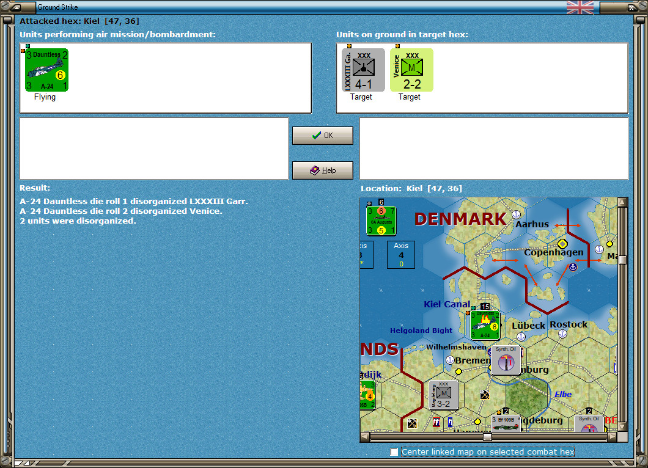648x468 pixels.
Task: Click the title bar system menu icon
Action: (16, 7)
